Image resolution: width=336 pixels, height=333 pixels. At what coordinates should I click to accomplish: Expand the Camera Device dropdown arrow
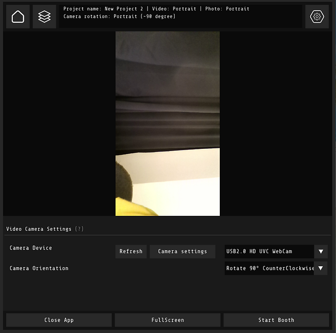(321, 251)
